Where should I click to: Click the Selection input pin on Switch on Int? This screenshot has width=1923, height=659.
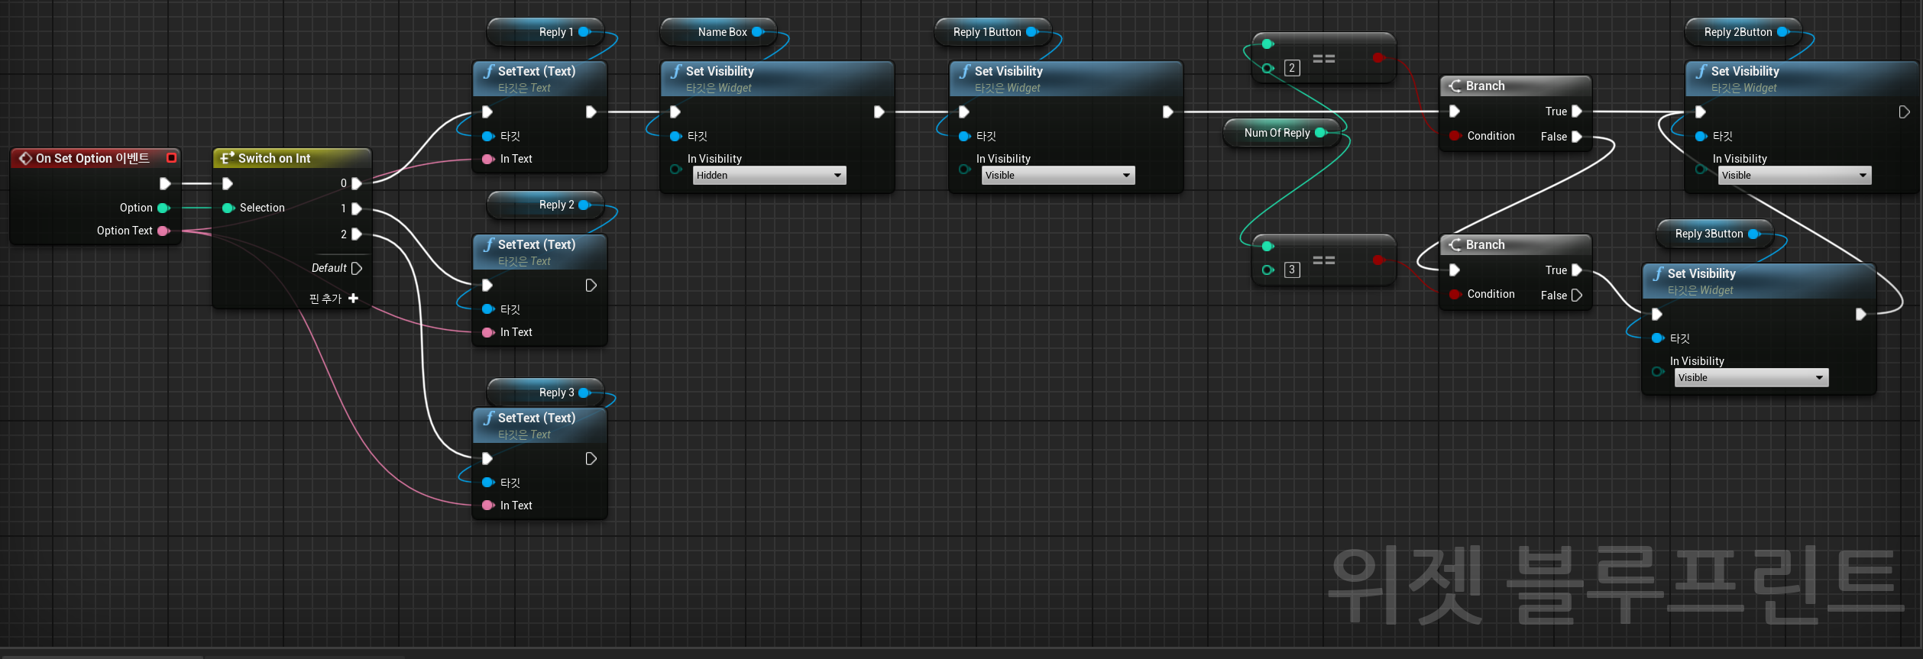[228, 208]
